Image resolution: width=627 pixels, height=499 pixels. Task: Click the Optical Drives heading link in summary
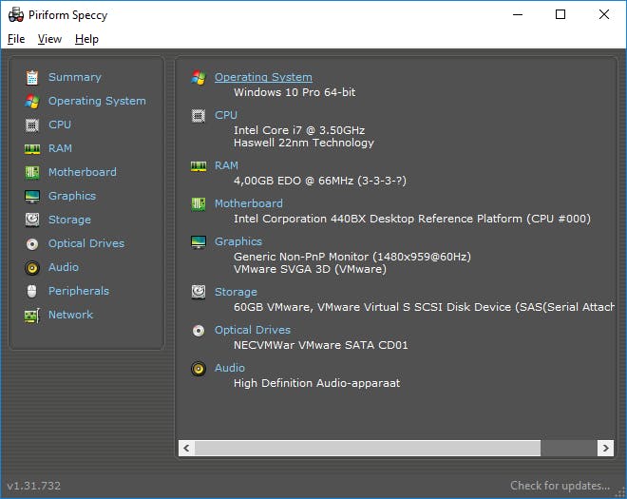(x=253, y=330)
